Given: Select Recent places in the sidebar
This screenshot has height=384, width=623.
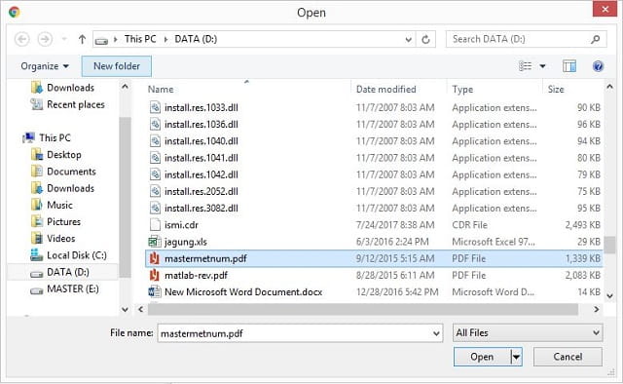Looking at the screenshot, I should 69,104.
